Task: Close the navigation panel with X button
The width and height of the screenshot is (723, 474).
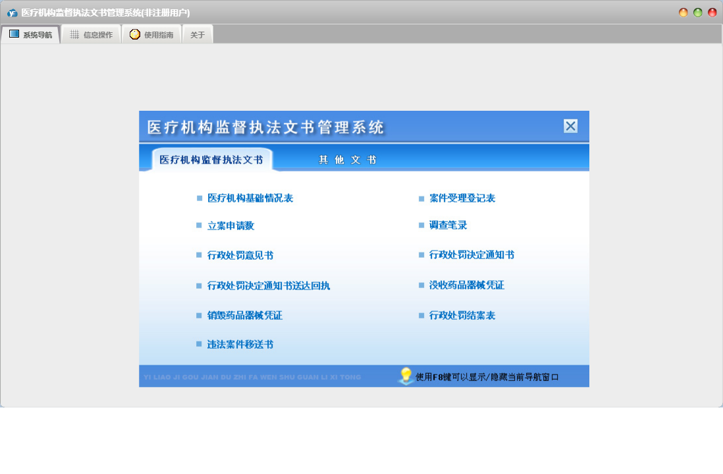Action: [x=570, y=126]
